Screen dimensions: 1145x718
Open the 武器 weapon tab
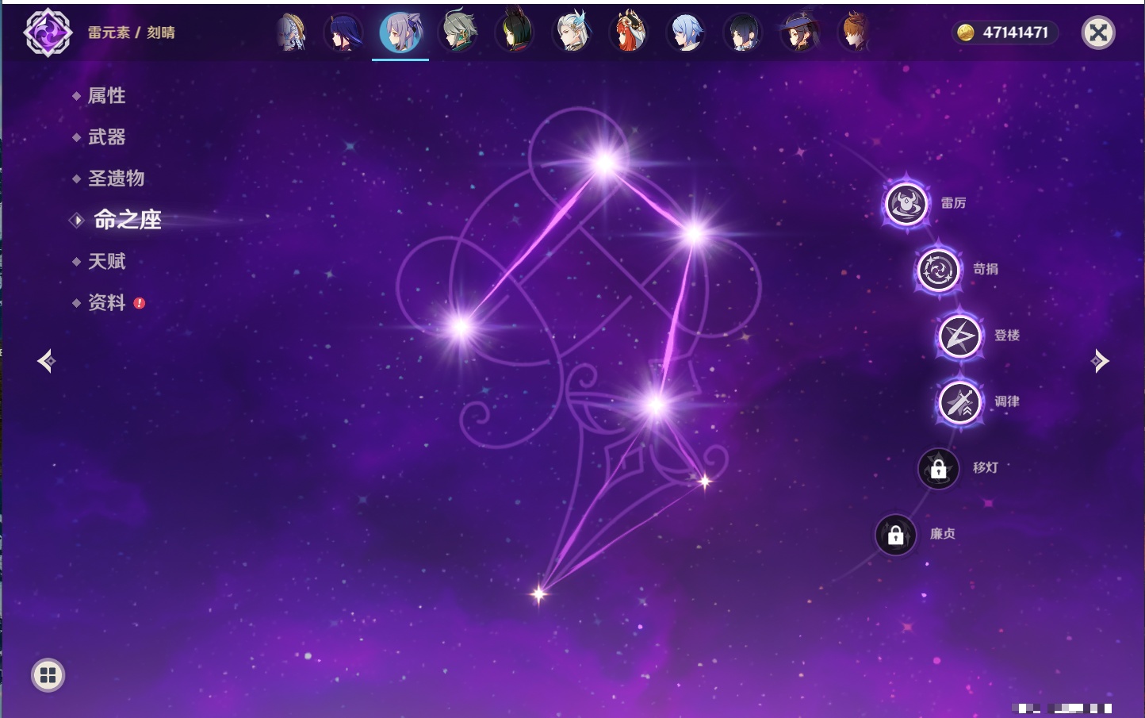pos(106,137)
